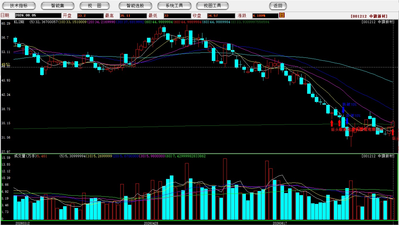The height and width of the screenshot is (225, 399).
Task: Click date marker 20260428
Action: tap(151, 223)
